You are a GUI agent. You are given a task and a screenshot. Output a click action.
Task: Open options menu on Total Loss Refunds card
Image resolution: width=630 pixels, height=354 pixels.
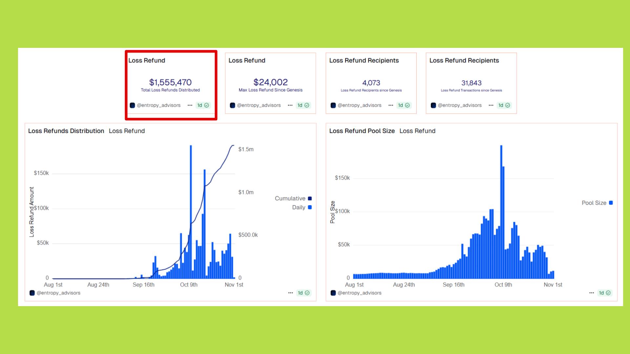point(190,105)
